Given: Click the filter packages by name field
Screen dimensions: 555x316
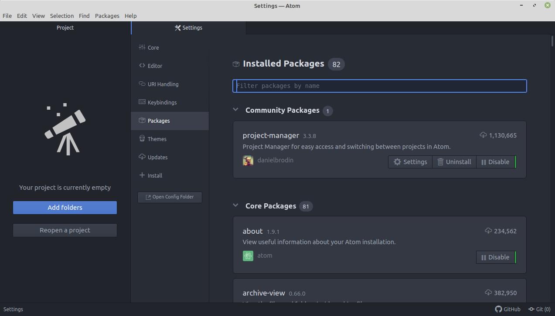Looking at the screenshot, I should coord(379,86).
